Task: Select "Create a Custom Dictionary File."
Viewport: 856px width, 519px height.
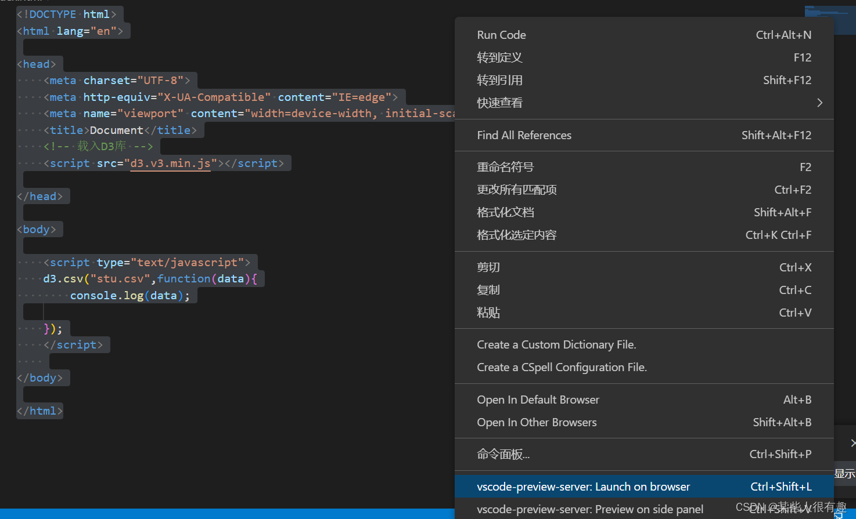Action: click(556, 344)
